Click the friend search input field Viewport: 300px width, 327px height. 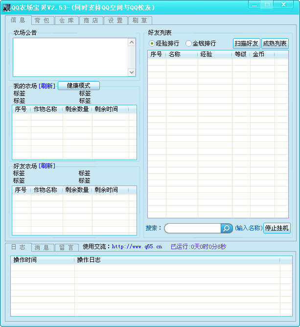pos(193,228)
